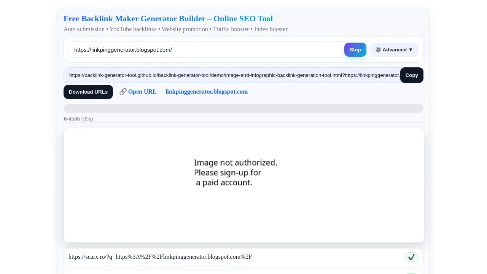Click the searx.ro result URL text

(x=160, y=257)
